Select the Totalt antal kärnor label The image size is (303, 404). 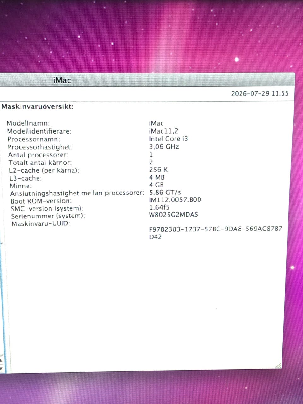[40, 163]
